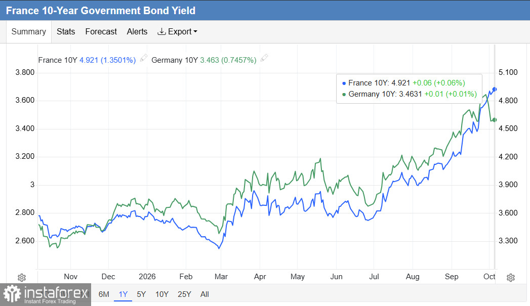Click the green Germany 10Y endpoint dot

pos(495,120)
